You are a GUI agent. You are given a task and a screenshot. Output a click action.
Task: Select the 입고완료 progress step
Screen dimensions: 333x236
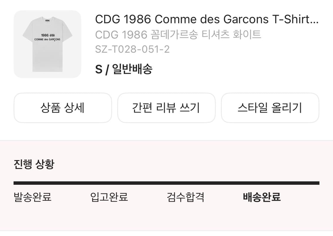[x=110, y=197]
